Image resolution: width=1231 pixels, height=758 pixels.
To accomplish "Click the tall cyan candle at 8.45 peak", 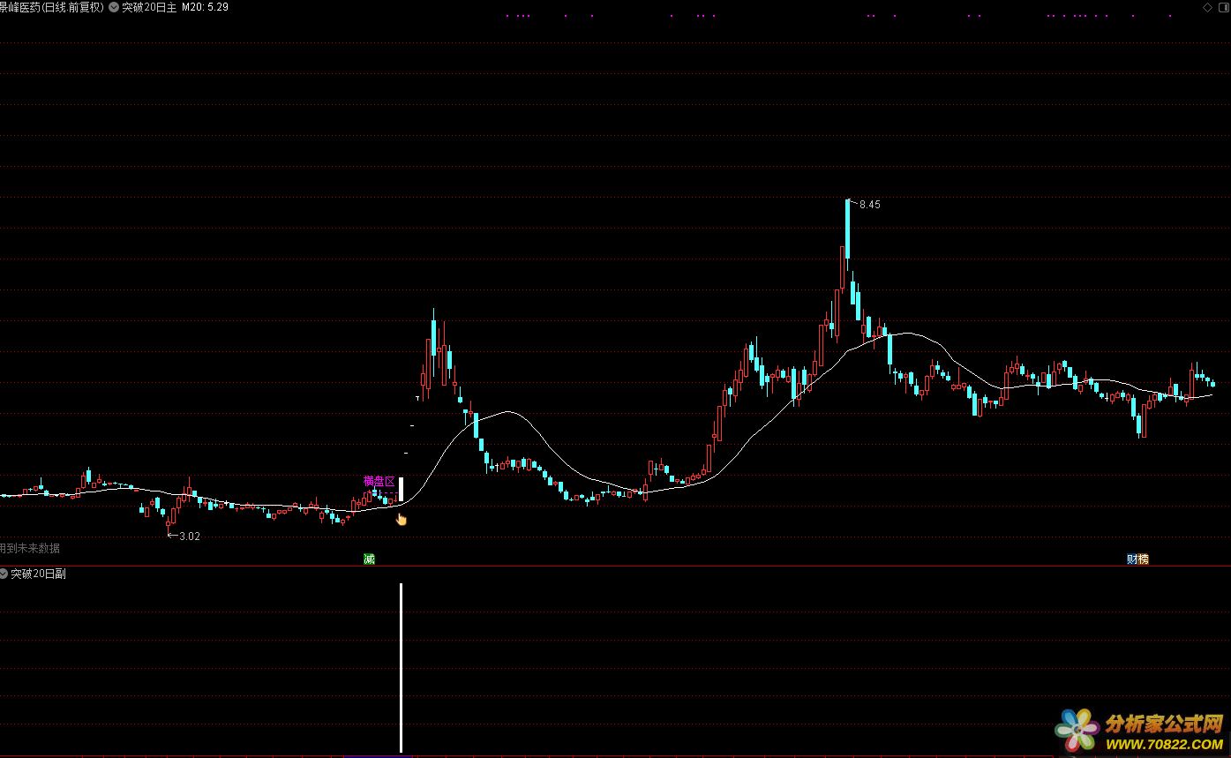I will tap(847, 229).
